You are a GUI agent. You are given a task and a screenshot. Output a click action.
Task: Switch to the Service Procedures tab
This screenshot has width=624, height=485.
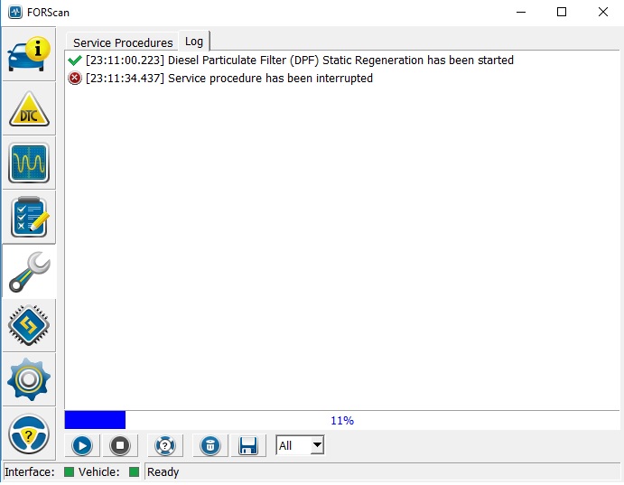point(123,42)
